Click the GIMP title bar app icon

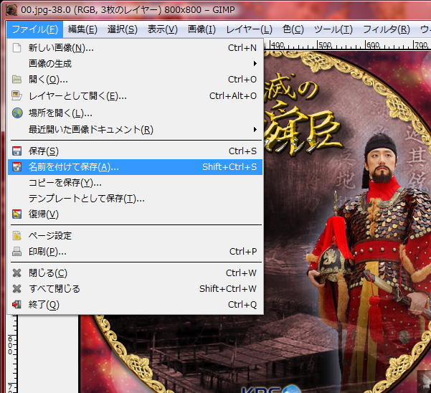[11, 10]
